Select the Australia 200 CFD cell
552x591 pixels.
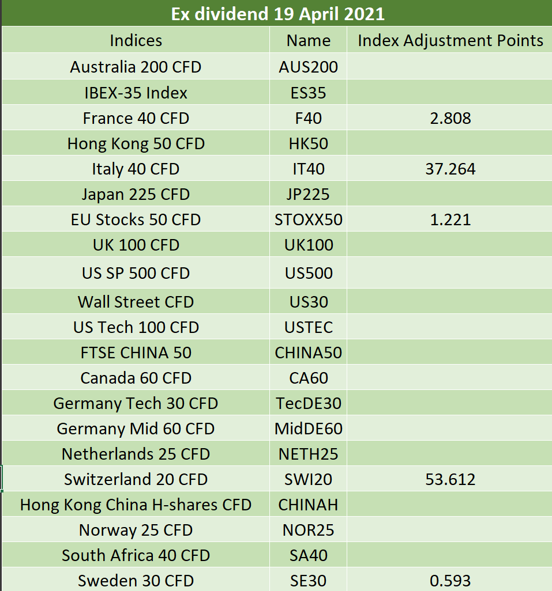(136, 66)
